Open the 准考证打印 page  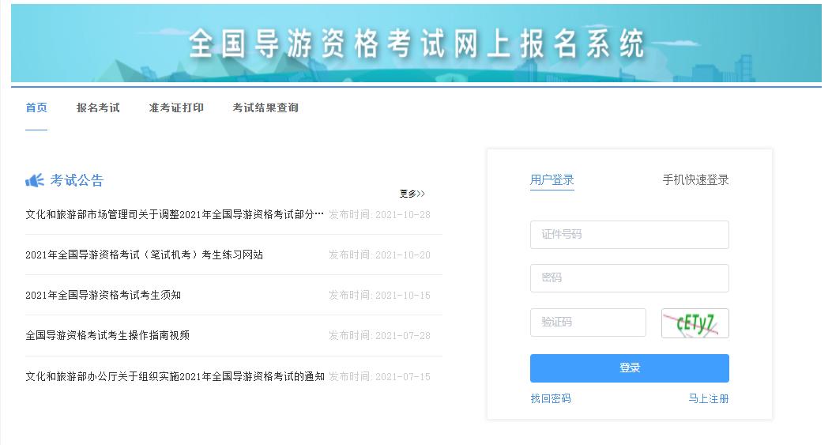(176, 107)
